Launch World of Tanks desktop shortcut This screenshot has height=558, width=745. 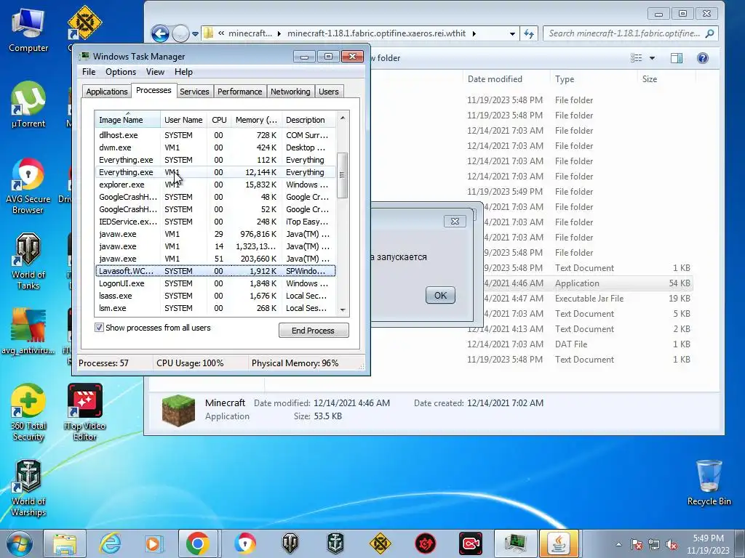click(x=28, y=261)
